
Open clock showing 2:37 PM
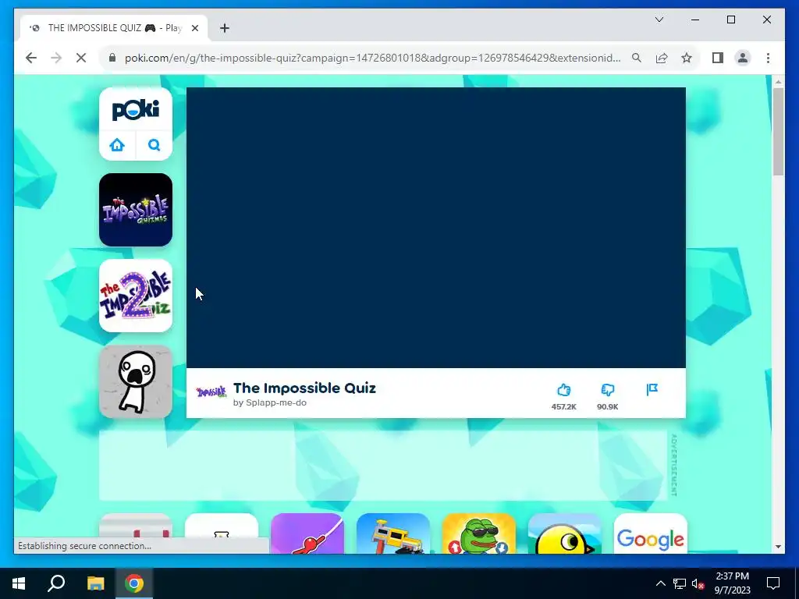click(732, 583)
